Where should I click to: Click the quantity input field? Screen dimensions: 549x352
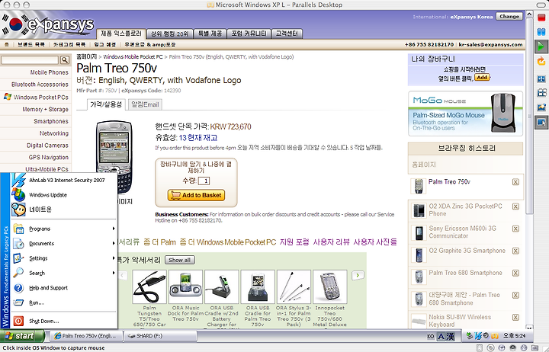[204, 181]
